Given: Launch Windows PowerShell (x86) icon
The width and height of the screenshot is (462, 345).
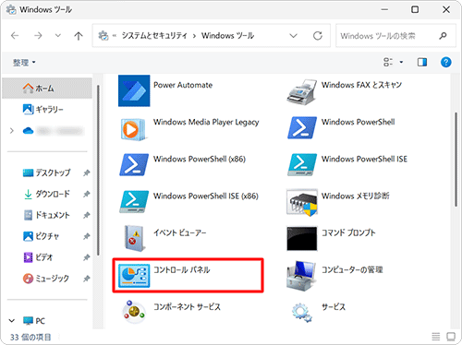Looking at the screenshot, I should (134, 165).
